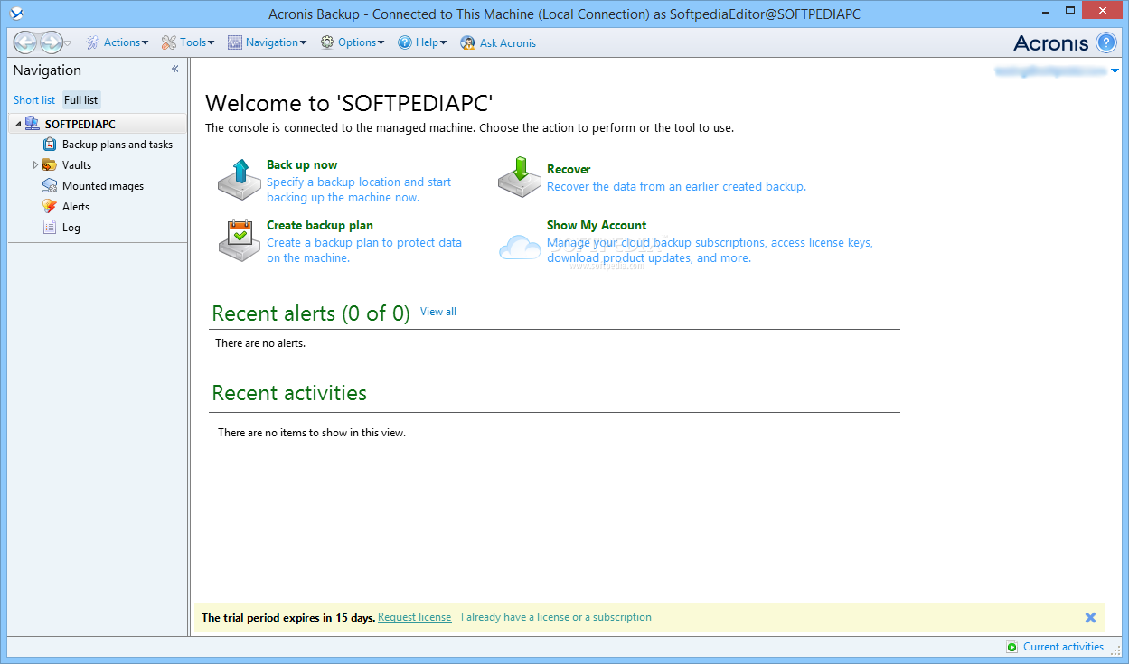The image size is (1129, 664).
Task: Click the Current activities green icon
Action: click(1012, 647)
